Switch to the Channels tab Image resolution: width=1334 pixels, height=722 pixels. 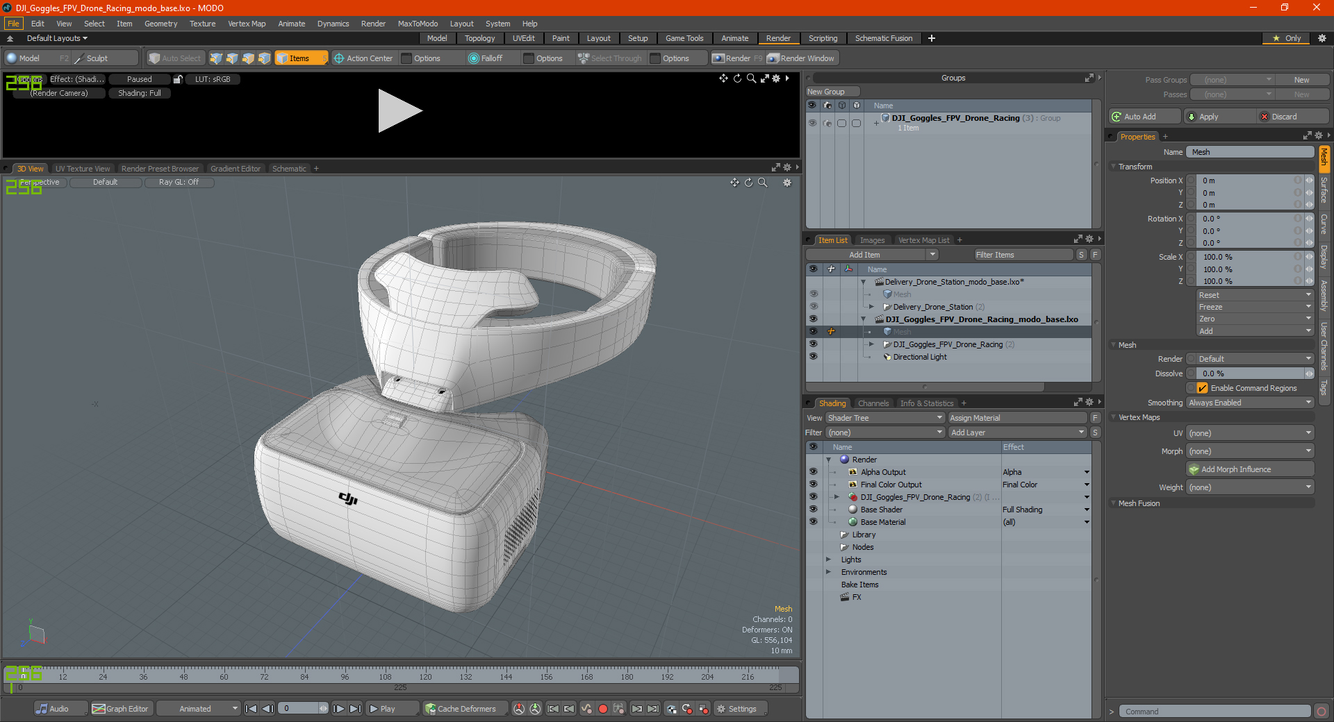873,403
